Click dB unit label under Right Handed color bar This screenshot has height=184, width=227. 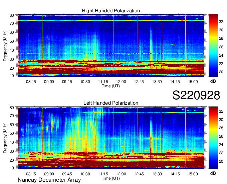pyautogui.click(x=213, y=81)
